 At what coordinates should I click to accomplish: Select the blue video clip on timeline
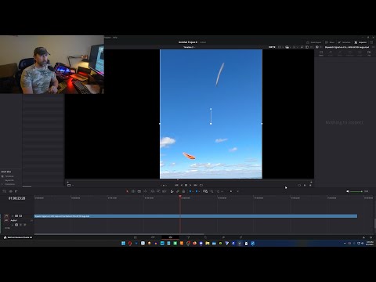(196, 216)
